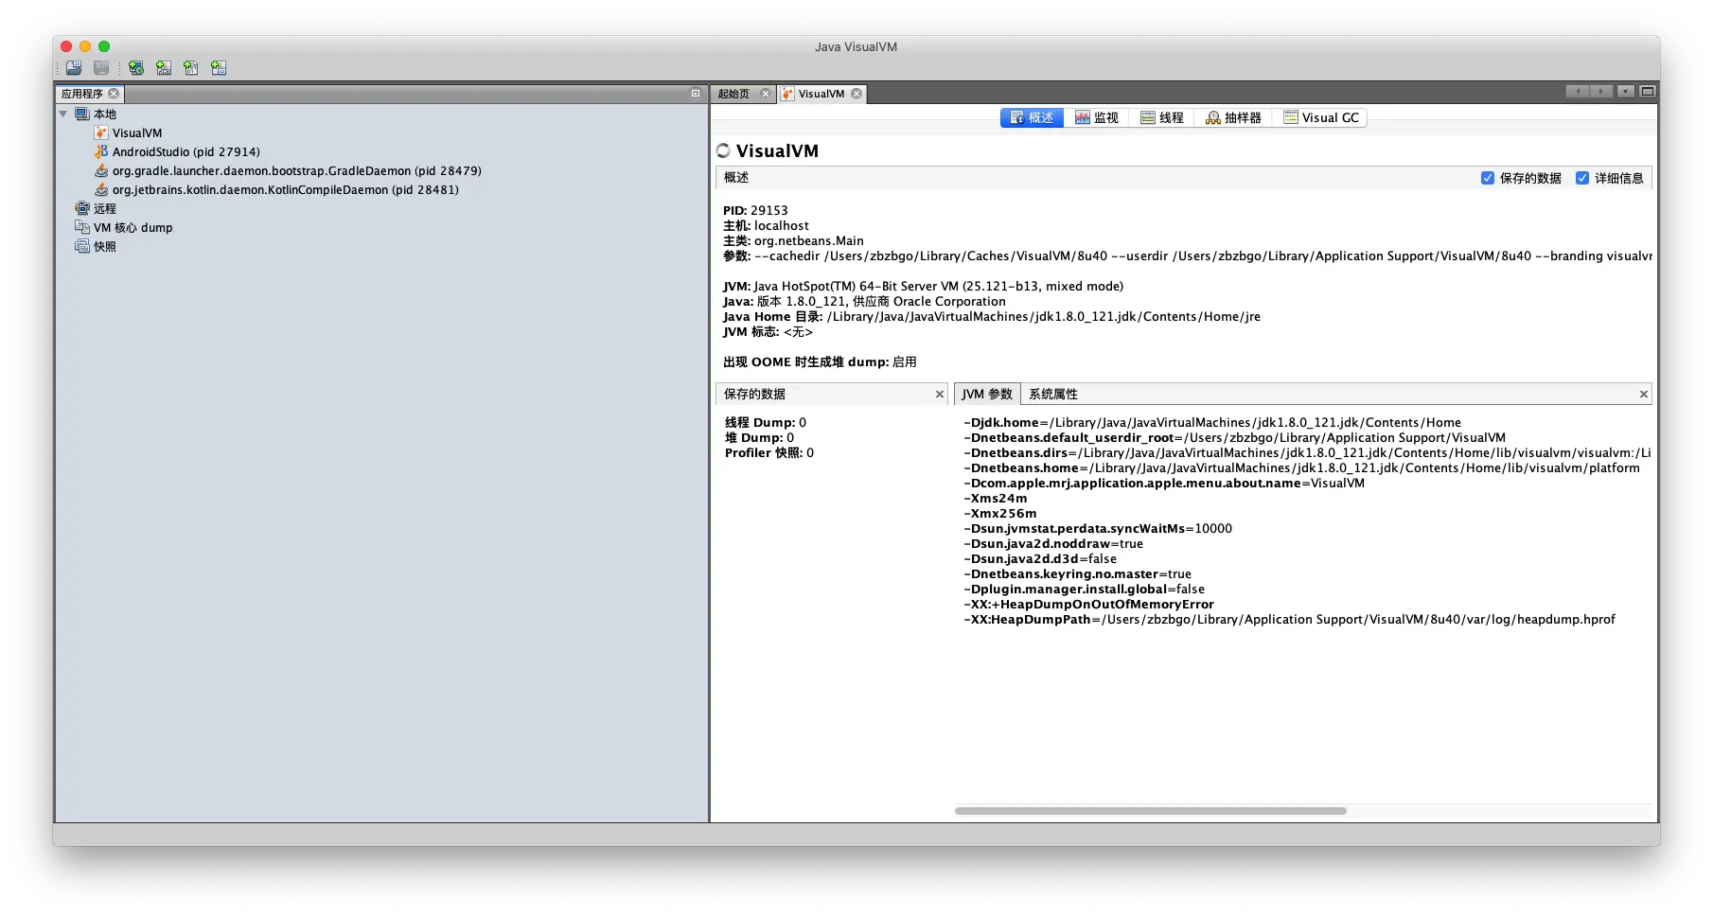Click the -XX:+HeapDumpOnOutOfMemoryError argument
The width and height of the screenshot is (1713, 916).
(x=1088, y=605)
